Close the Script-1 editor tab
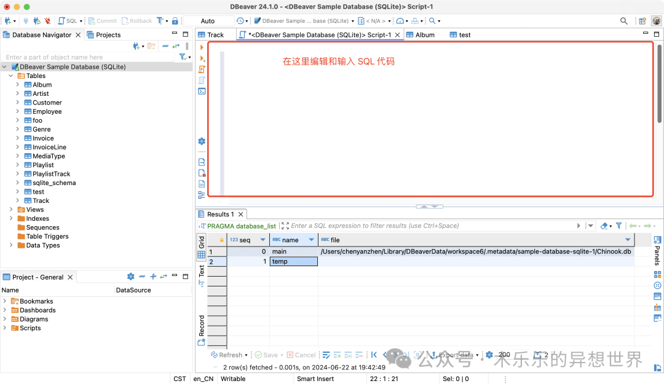 pos(397,34)
